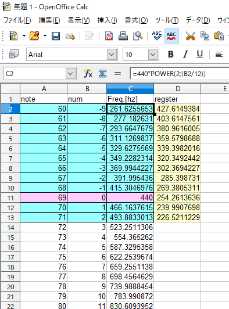The image size is (229, 309).
Task: Toggle Align left icon
Action: tap(219, 54)
